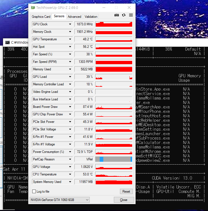Image resolution: width=208 pixels, height=211 pixels.
Task: Expand the GPU Load sensor dropdown
Action: [x=70, y=77]
